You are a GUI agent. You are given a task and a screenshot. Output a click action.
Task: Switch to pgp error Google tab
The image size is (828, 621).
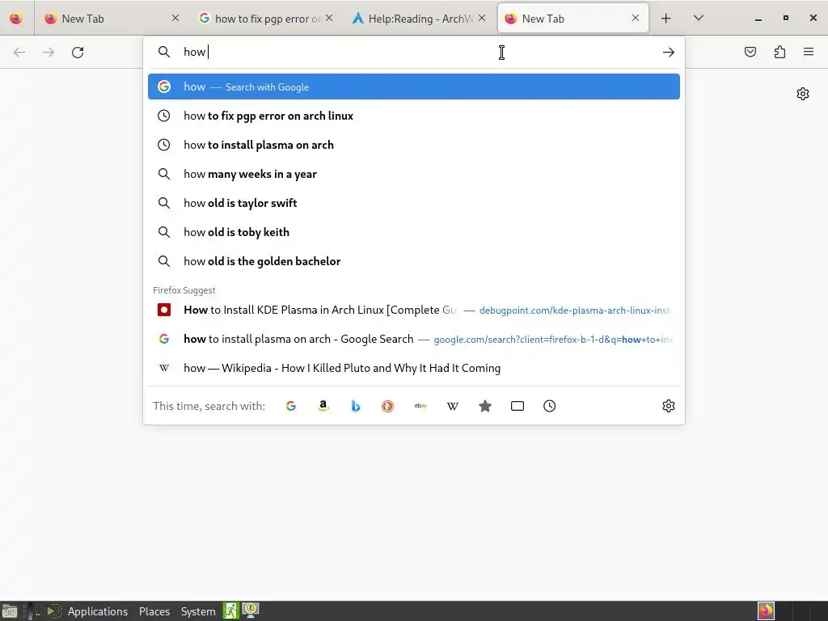point(265,19)
